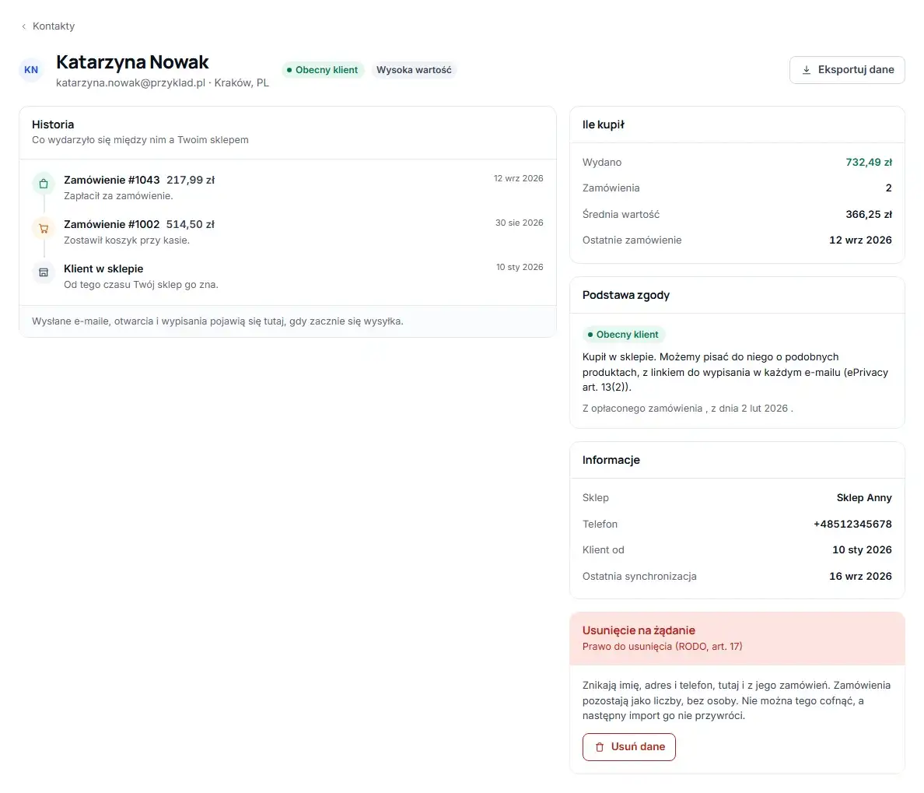This screenshot has width=924, height=793.
Task: Click the Klient od date value
Action: [862, 550]
